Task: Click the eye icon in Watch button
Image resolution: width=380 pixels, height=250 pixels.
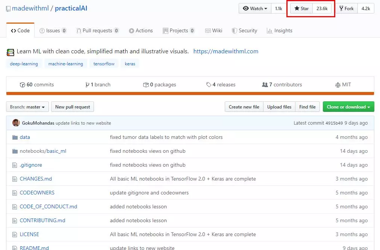Action: (246, 9)
